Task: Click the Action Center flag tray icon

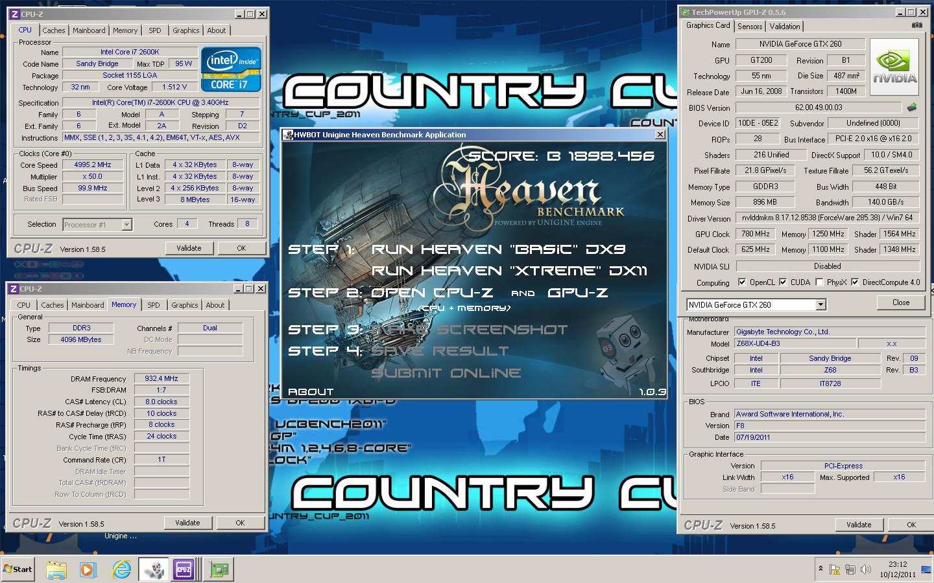Action: 835,569
